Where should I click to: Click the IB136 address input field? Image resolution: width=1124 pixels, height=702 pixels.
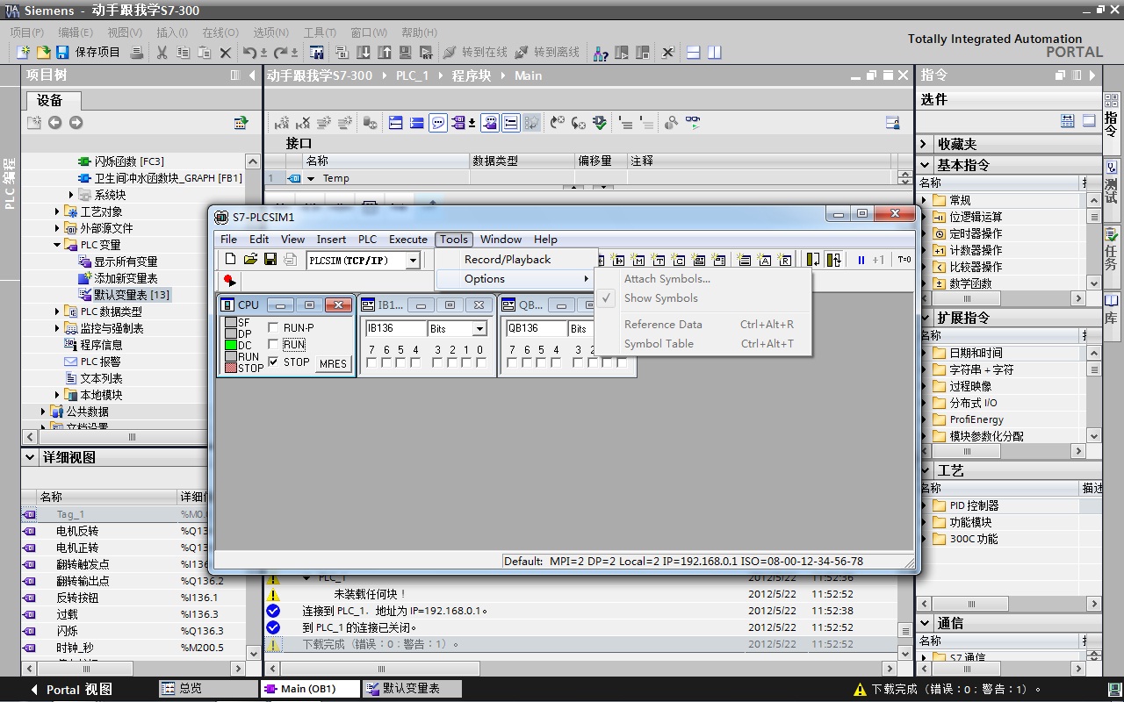click(396, 328)
